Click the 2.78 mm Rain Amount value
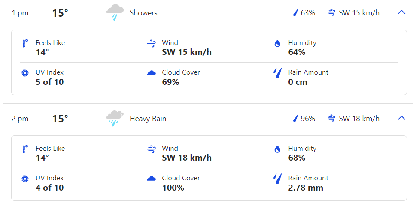 tap(306, 188)
